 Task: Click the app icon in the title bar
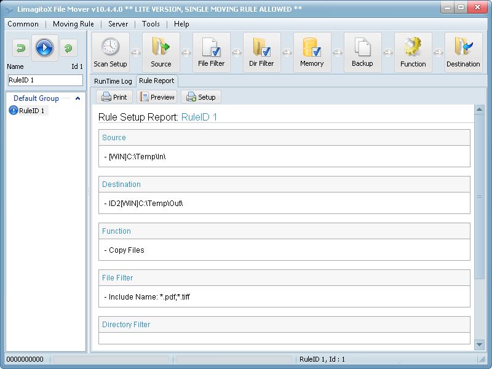coord(9,9)
